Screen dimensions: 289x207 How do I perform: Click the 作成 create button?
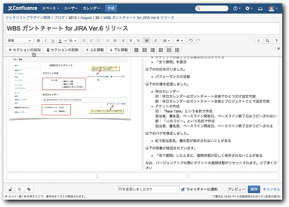pyautogui.click(x=111, y=8)
